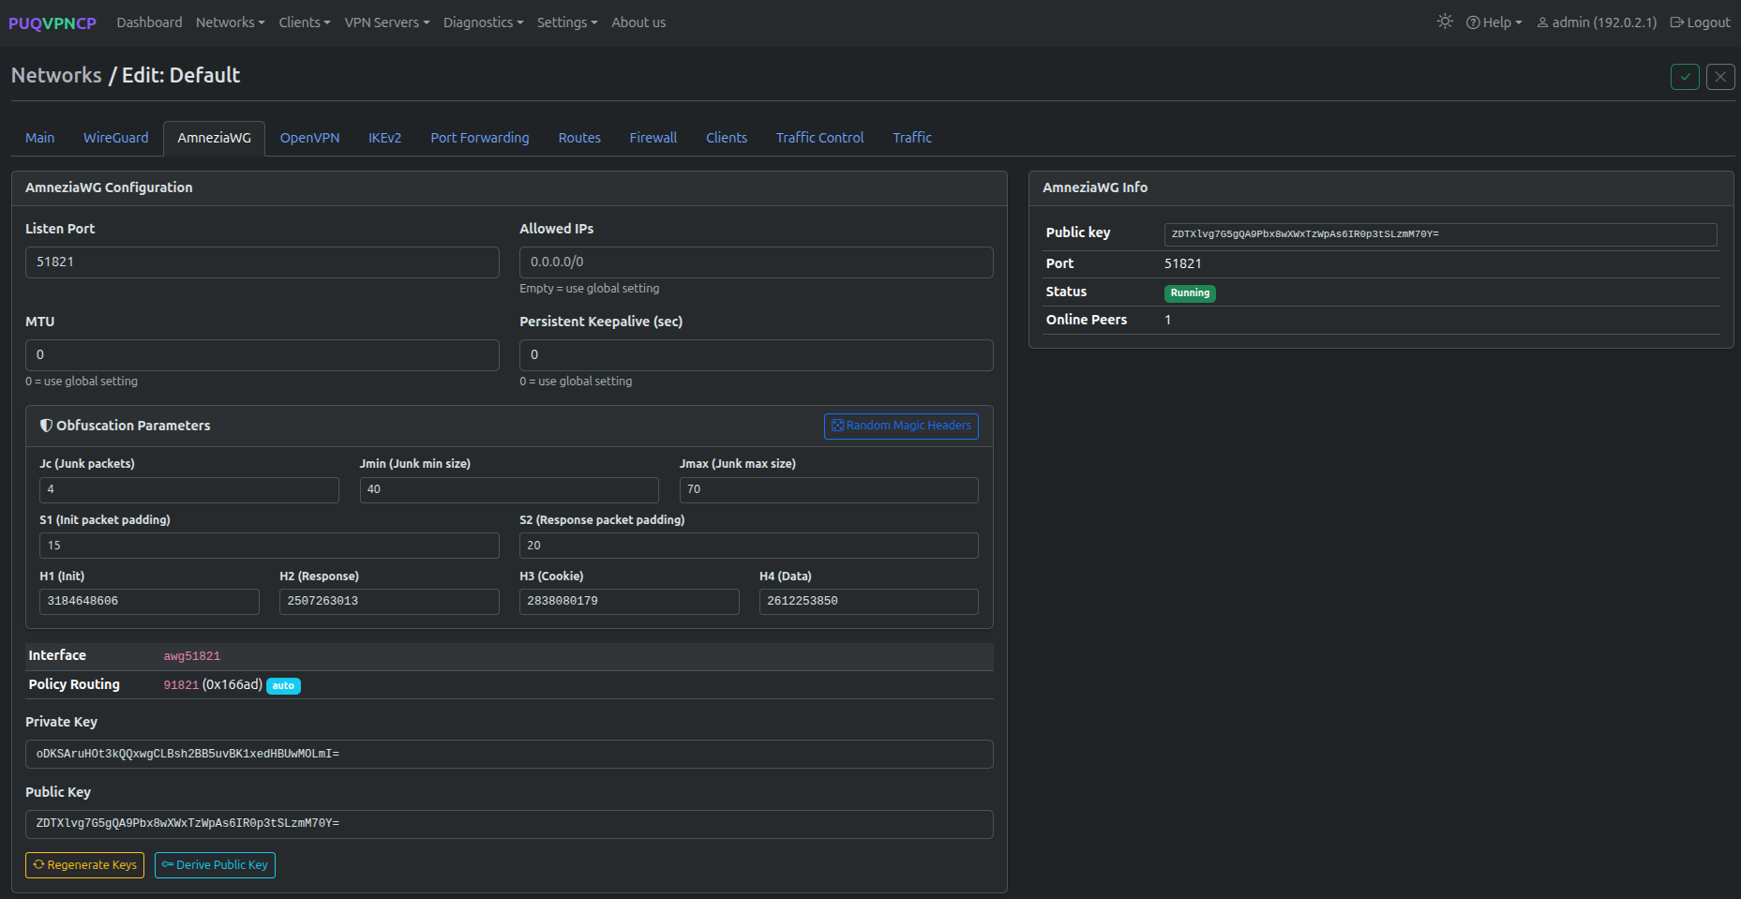Focus the Jc junk packets field
The height and width of the screenshot is (899, 1741).
coord(189,489)
